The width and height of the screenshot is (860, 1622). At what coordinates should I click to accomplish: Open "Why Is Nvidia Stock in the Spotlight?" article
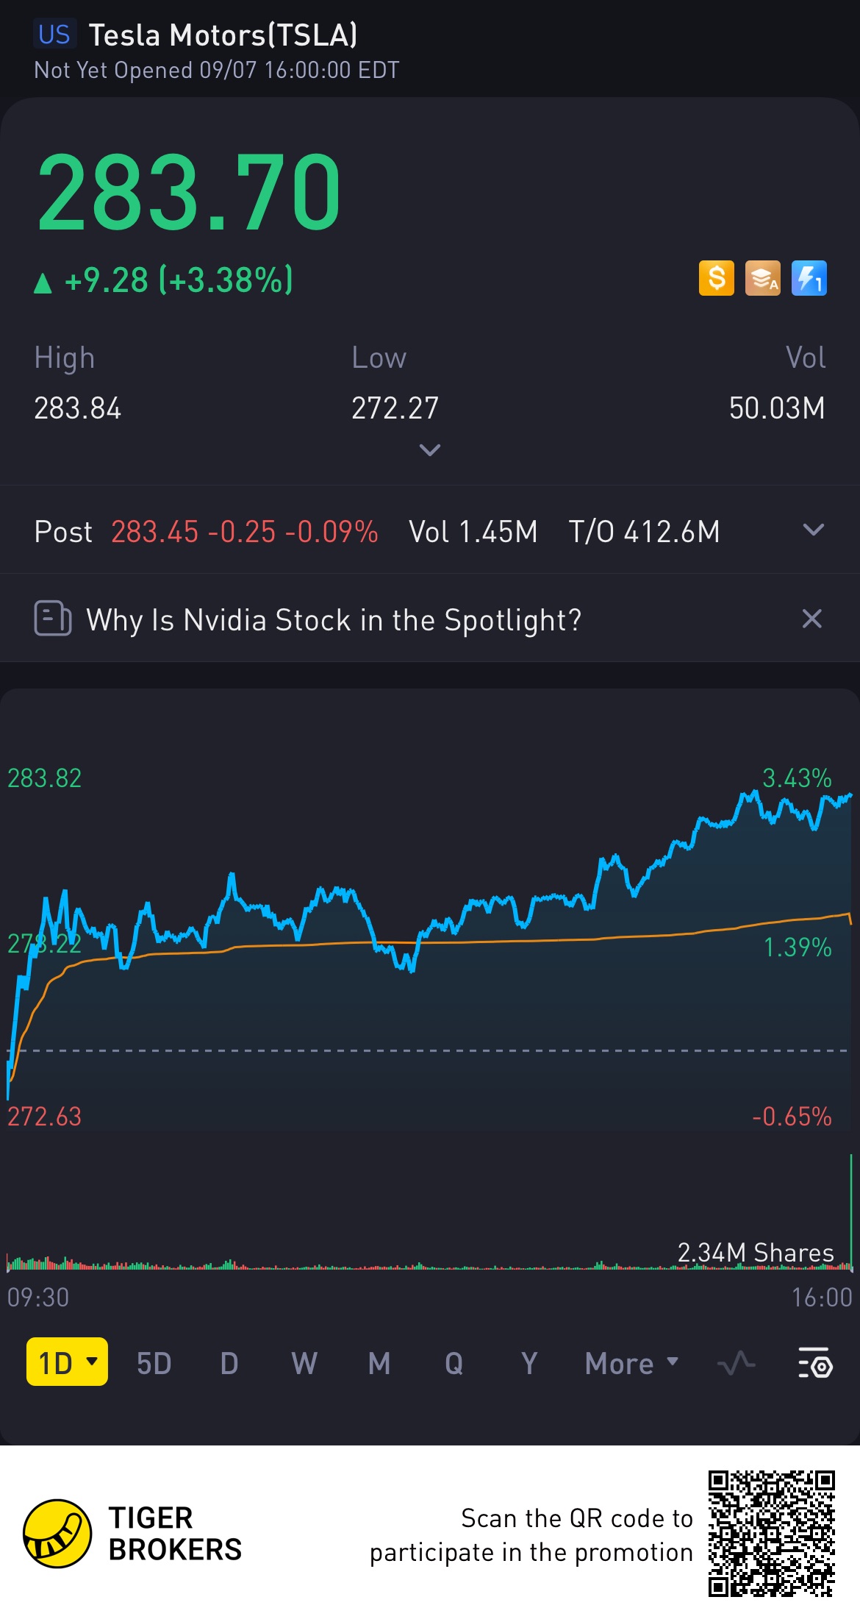[x=334, y=619]
